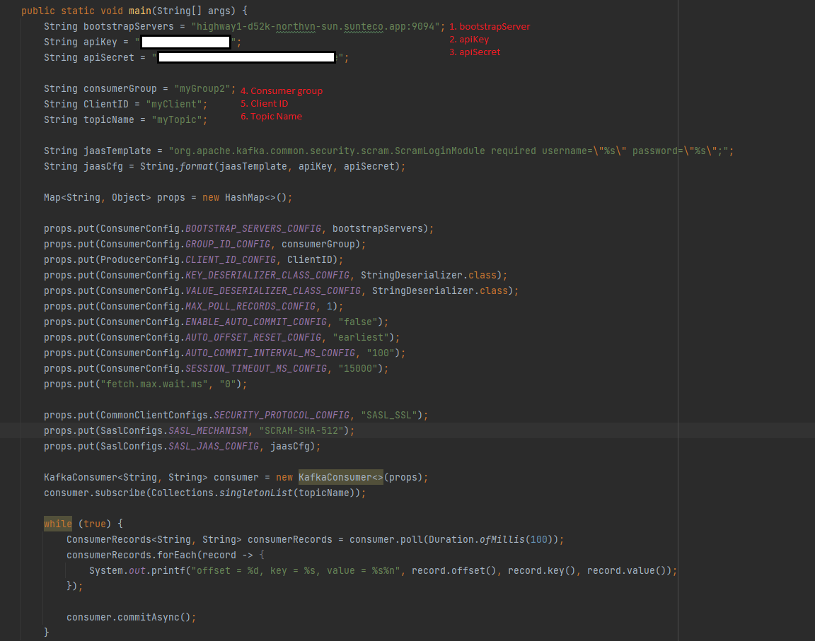Click the AUTO_COMMIT_INTERVAL_MS_CONFIG constant
This screenshot has width=815, height=641.
click(270, 353)
